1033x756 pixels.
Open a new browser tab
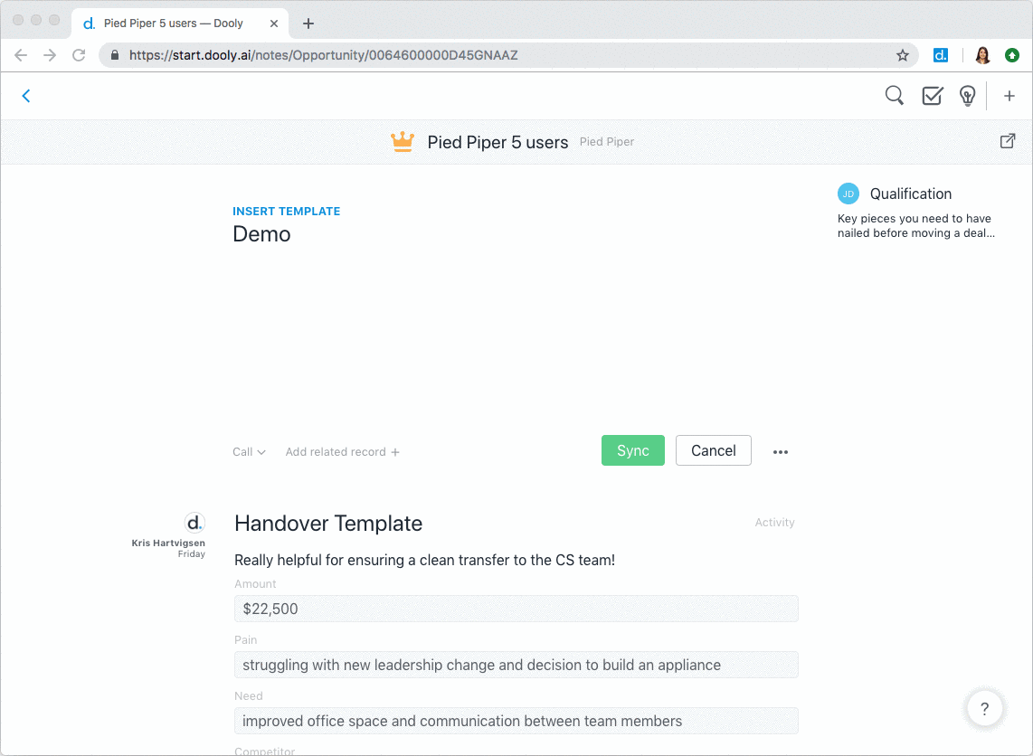[308, 24]
